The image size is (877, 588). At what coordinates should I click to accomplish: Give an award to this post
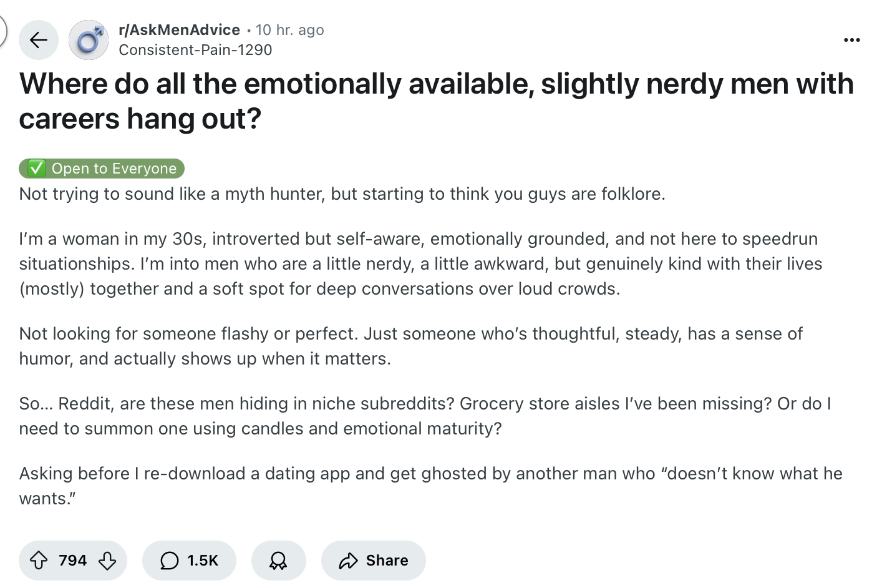click(278, 561)
